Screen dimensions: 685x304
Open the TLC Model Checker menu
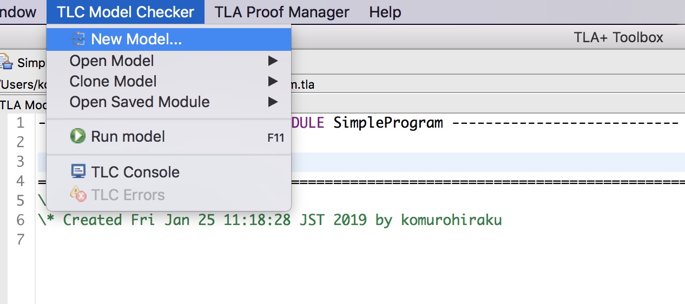pos(126,12)
